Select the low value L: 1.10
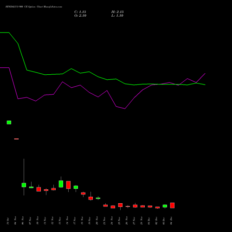 pos(117,16)
